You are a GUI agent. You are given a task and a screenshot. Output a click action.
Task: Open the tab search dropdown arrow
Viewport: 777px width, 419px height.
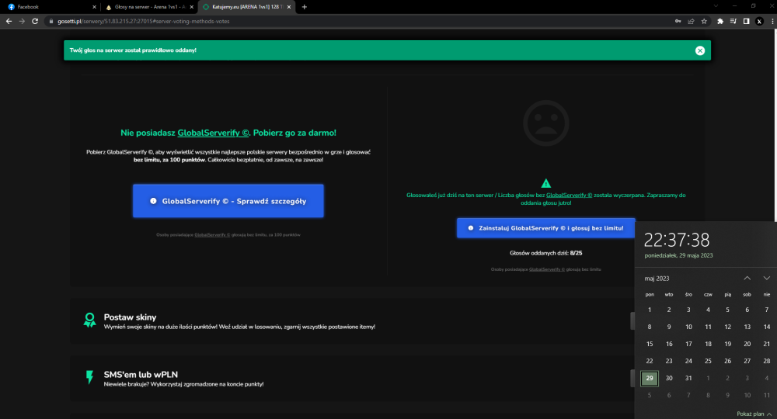coord(716,6)
